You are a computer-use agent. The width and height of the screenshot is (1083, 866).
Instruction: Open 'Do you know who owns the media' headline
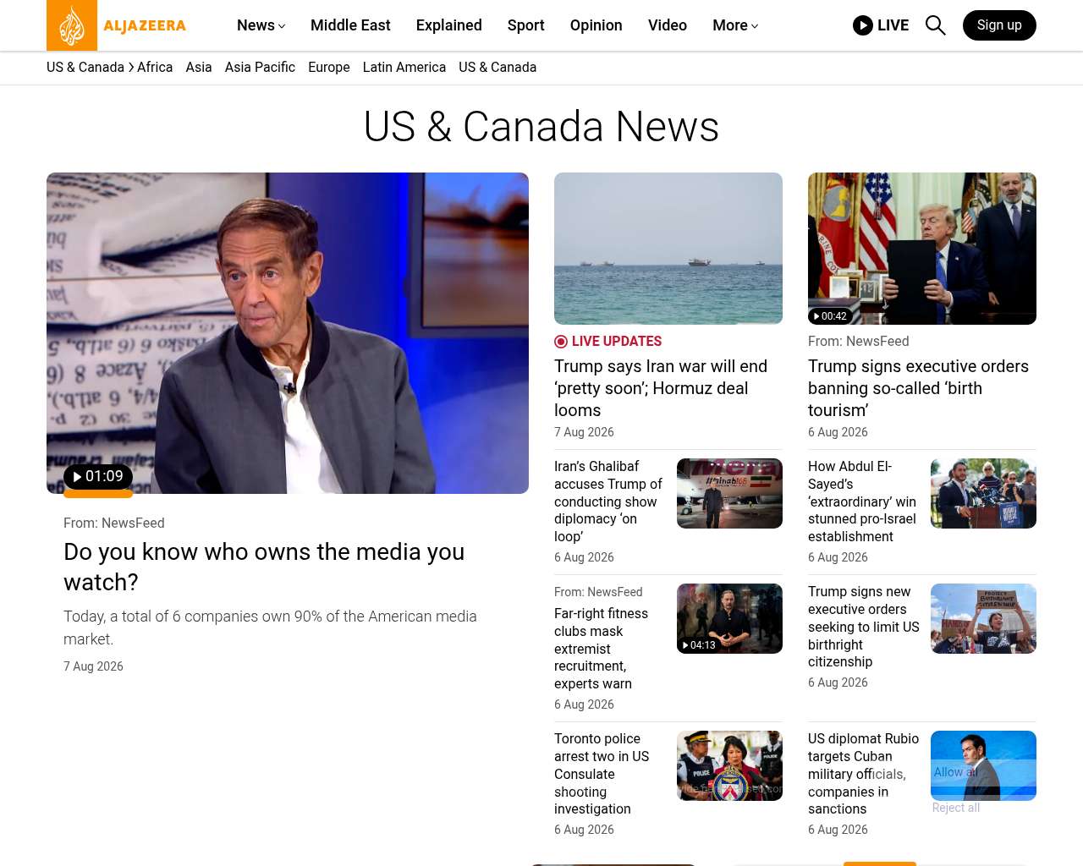264,567
